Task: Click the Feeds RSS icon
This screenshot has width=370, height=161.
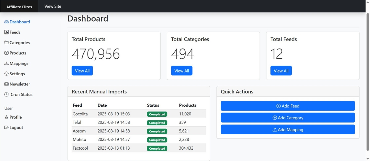Action: [6, 32]
